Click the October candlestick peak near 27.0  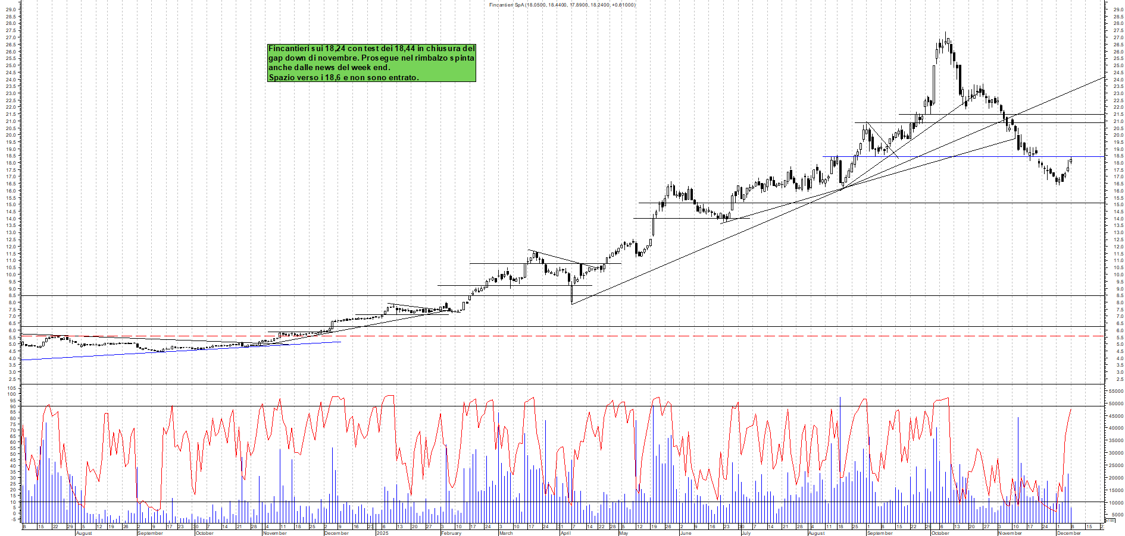point(946,36)
